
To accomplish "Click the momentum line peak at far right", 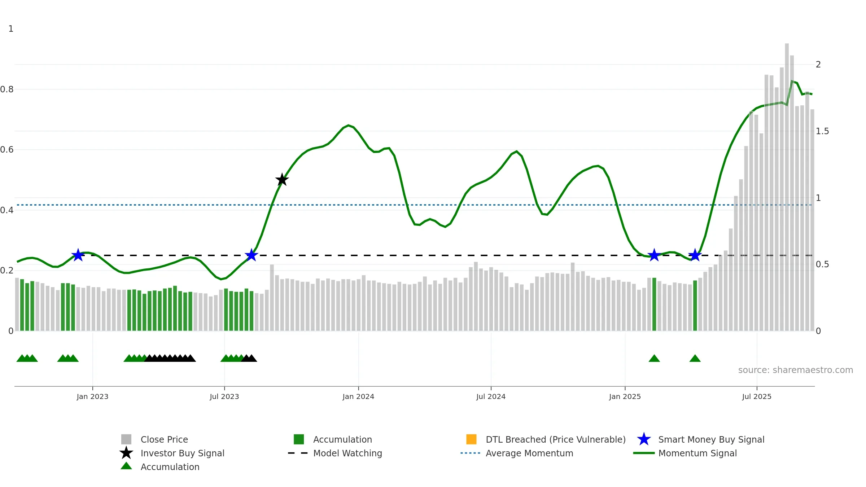I will coord(792,81).
